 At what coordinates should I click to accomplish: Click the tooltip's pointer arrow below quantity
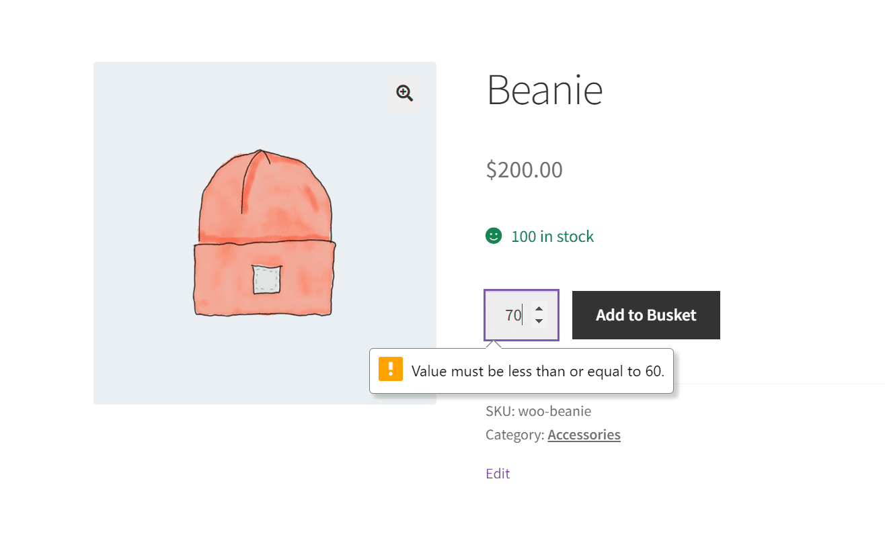point(494,345)
